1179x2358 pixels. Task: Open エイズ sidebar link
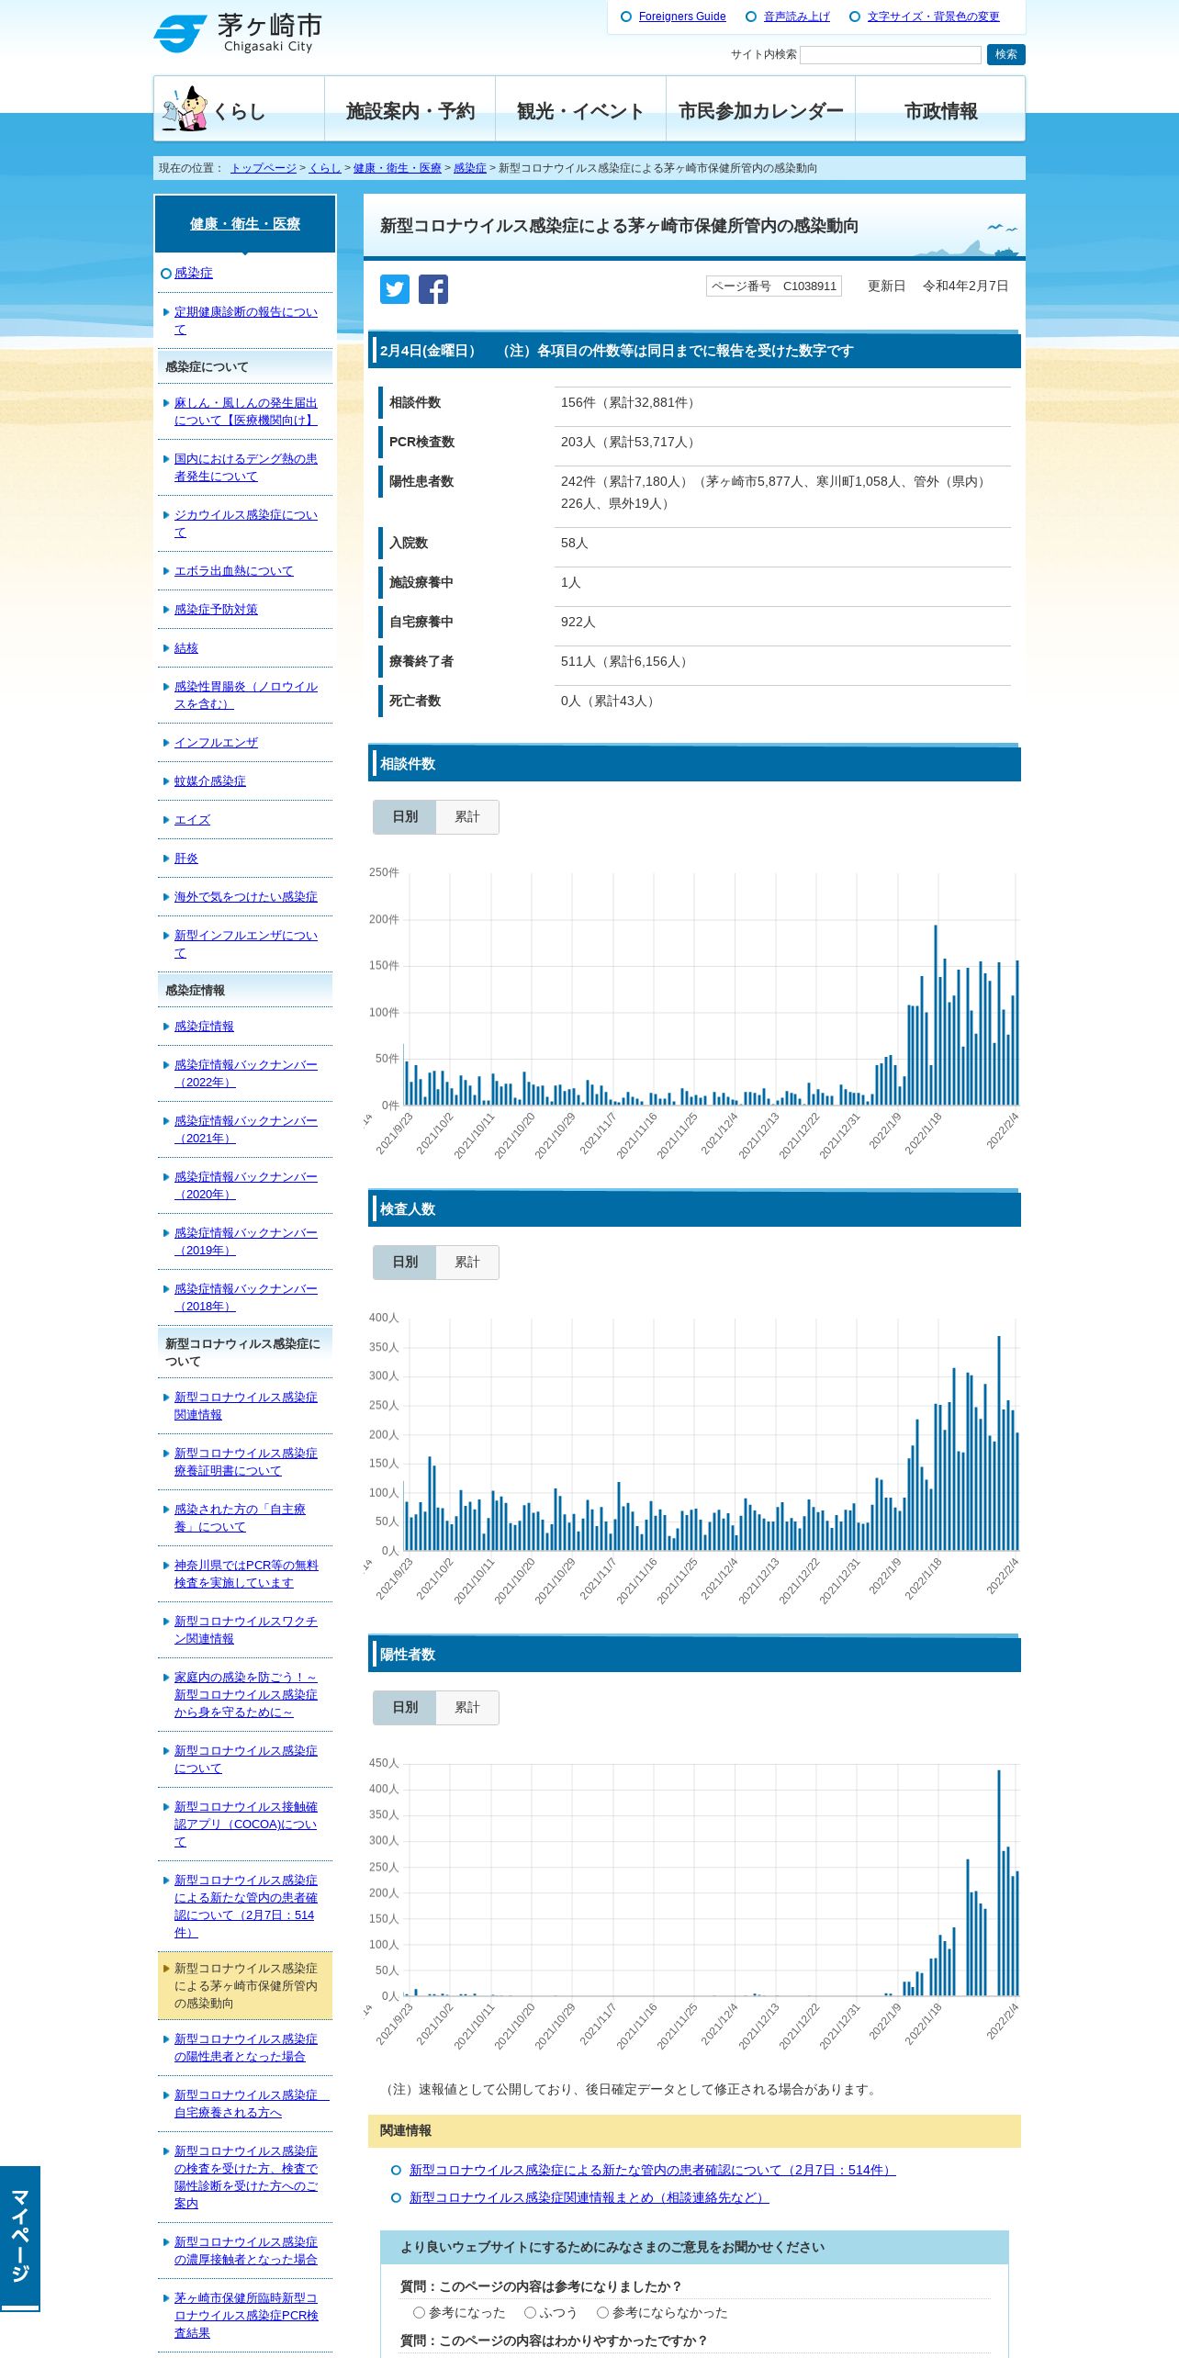pos(192,819)
